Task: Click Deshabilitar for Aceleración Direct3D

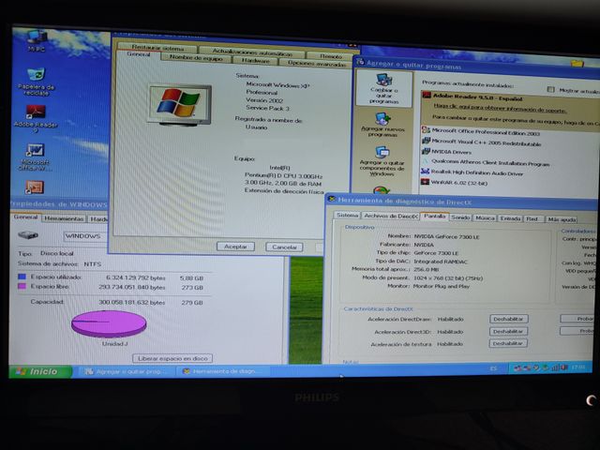Action: 508,331
